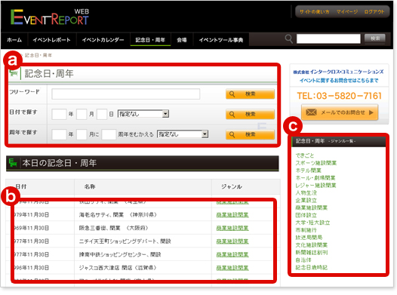Open マイページ link in header
Image resolution: width=397 pixels, height=295 pixels.
pos(347,11)
